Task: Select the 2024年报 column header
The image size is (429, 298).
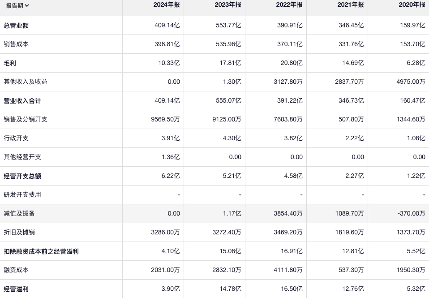Action: tap(167, 5)
